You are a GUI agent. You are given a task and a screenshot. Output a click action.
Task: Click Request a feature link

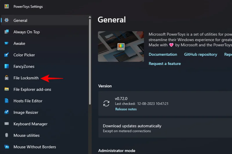[x=165, y=63]
